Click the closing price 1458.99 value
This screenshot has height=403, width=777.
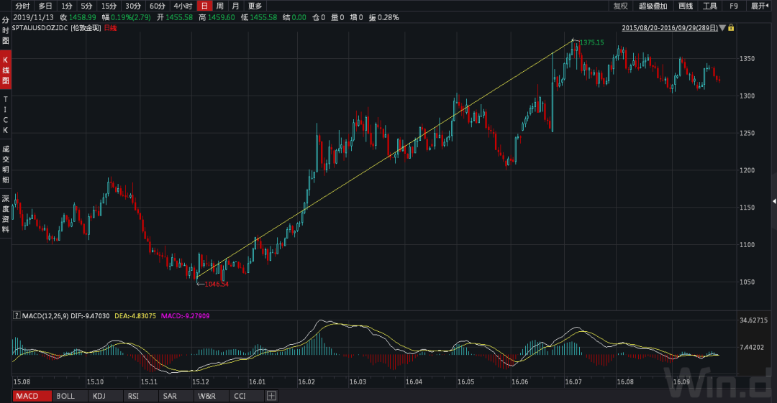82,17
